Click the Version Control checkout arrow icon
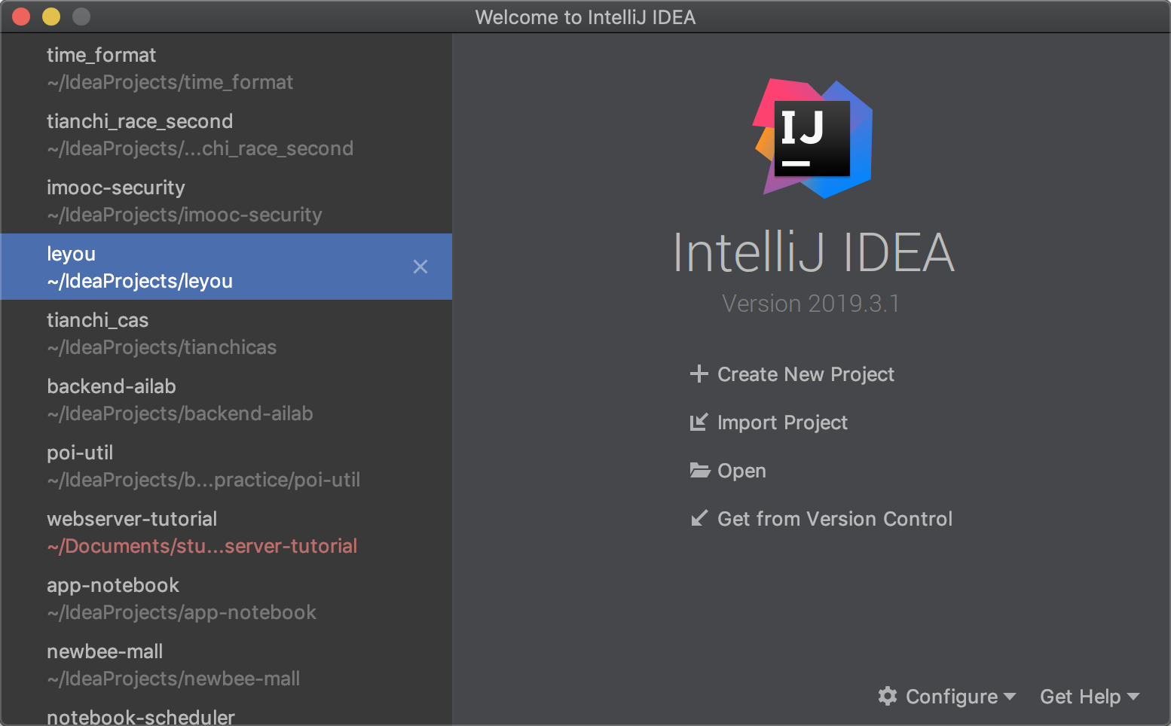 [699, 518]
